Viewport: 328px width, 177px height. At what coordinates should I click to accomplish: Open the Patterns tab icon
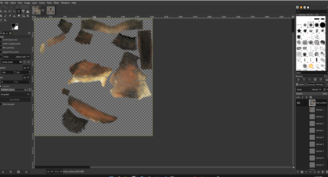[x=301, y=7]
